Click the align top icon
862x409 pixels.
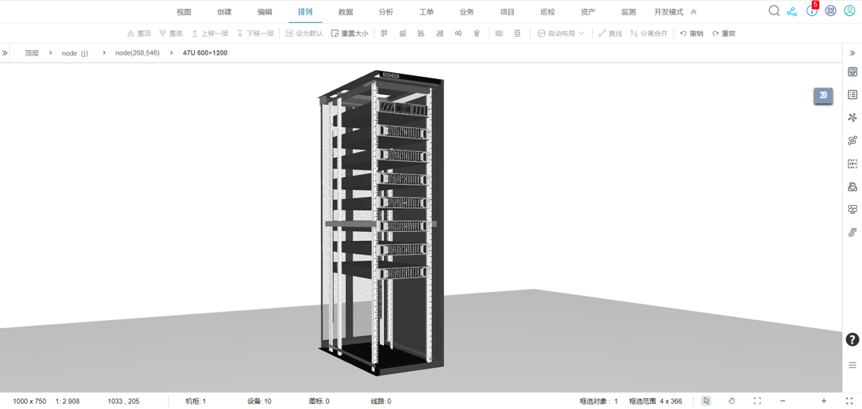point(385,33)
